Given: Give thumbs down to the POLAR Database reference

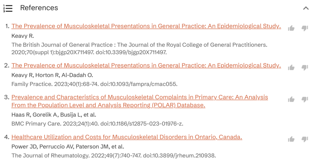Looking at the screenshot, I should tap(305, 99).
